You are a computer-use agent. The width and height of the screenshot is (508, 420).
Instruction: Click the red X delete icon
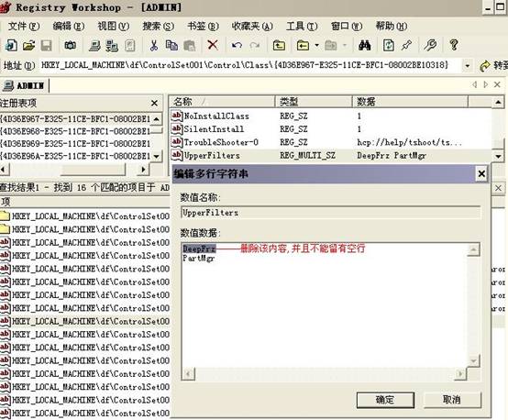coord(213,45)
